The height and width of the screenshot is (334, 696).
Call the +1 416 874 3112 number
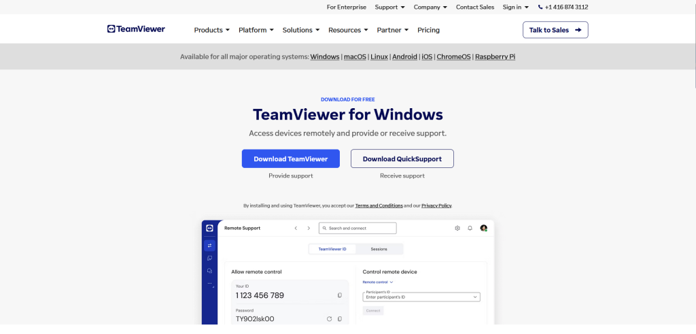coord(566,7)
